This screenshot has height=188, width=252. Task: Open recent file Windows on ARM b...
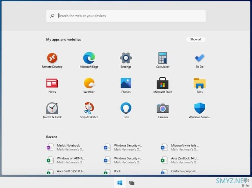pyautogui.click(x=66, y=160)
